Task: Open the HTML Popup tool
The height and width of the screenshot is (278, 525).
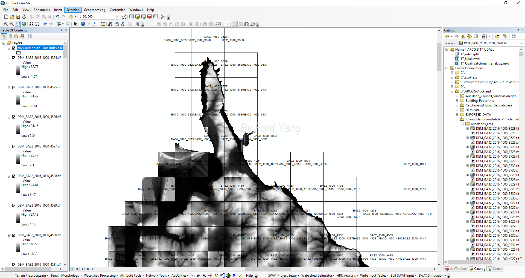Action: click(x=95, y=24)
